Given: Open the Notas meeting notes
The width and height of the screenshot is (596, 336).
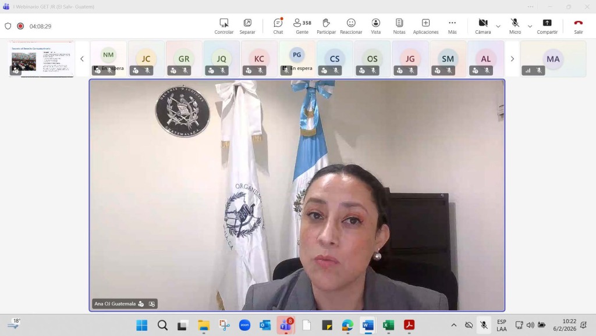Looking at the screenshot, I should pyautogui.click(x=399, y=23).
